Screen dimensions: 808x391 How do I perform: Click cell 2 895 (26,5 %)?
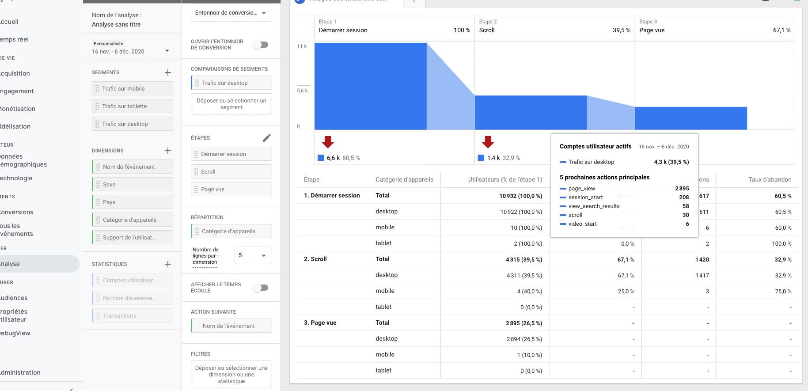tap(524, 323)
